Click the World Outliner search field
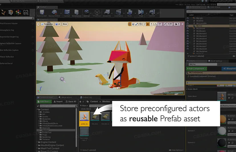This screenshot has width=236, height=152. [x=211, y=11]
